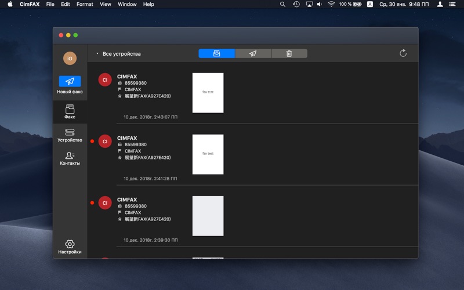Open the Факс section in the sidebar
This screenshot has height=290, width=464.
point(70,111)
